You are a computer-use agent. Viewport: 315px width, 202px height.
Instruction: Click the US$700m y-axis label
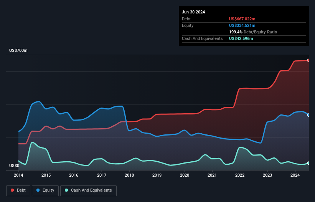(18, 50)
